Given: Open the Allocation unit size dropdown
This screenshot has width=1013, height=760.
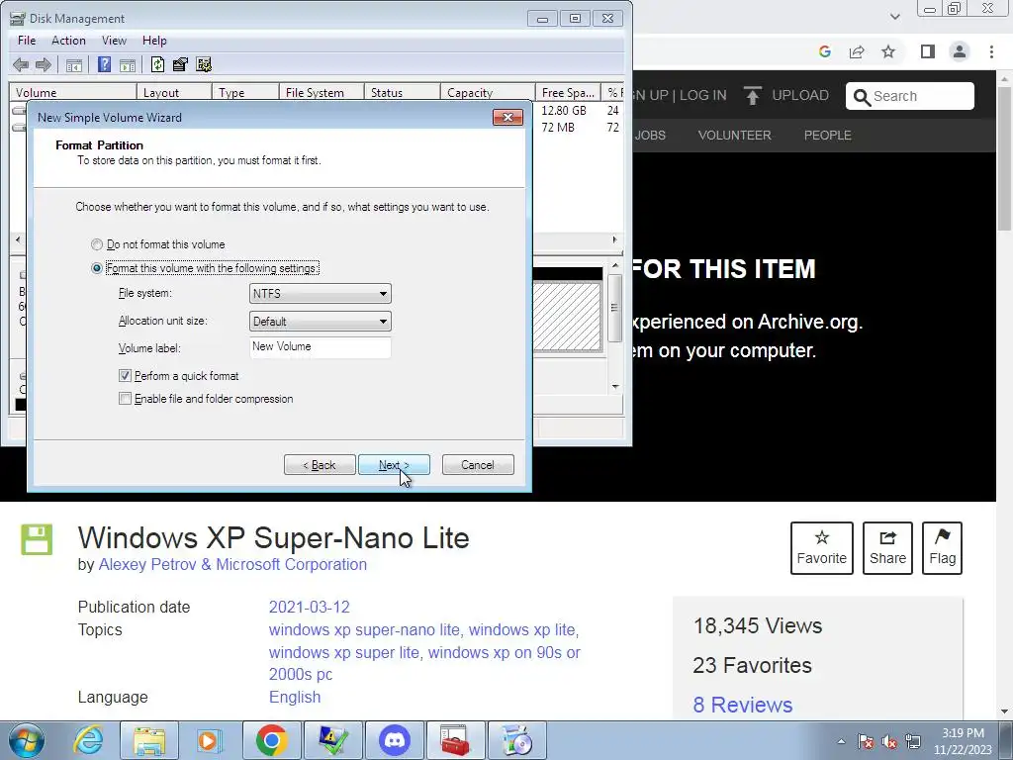Looking at the screenshot, I should coord(320,322).
